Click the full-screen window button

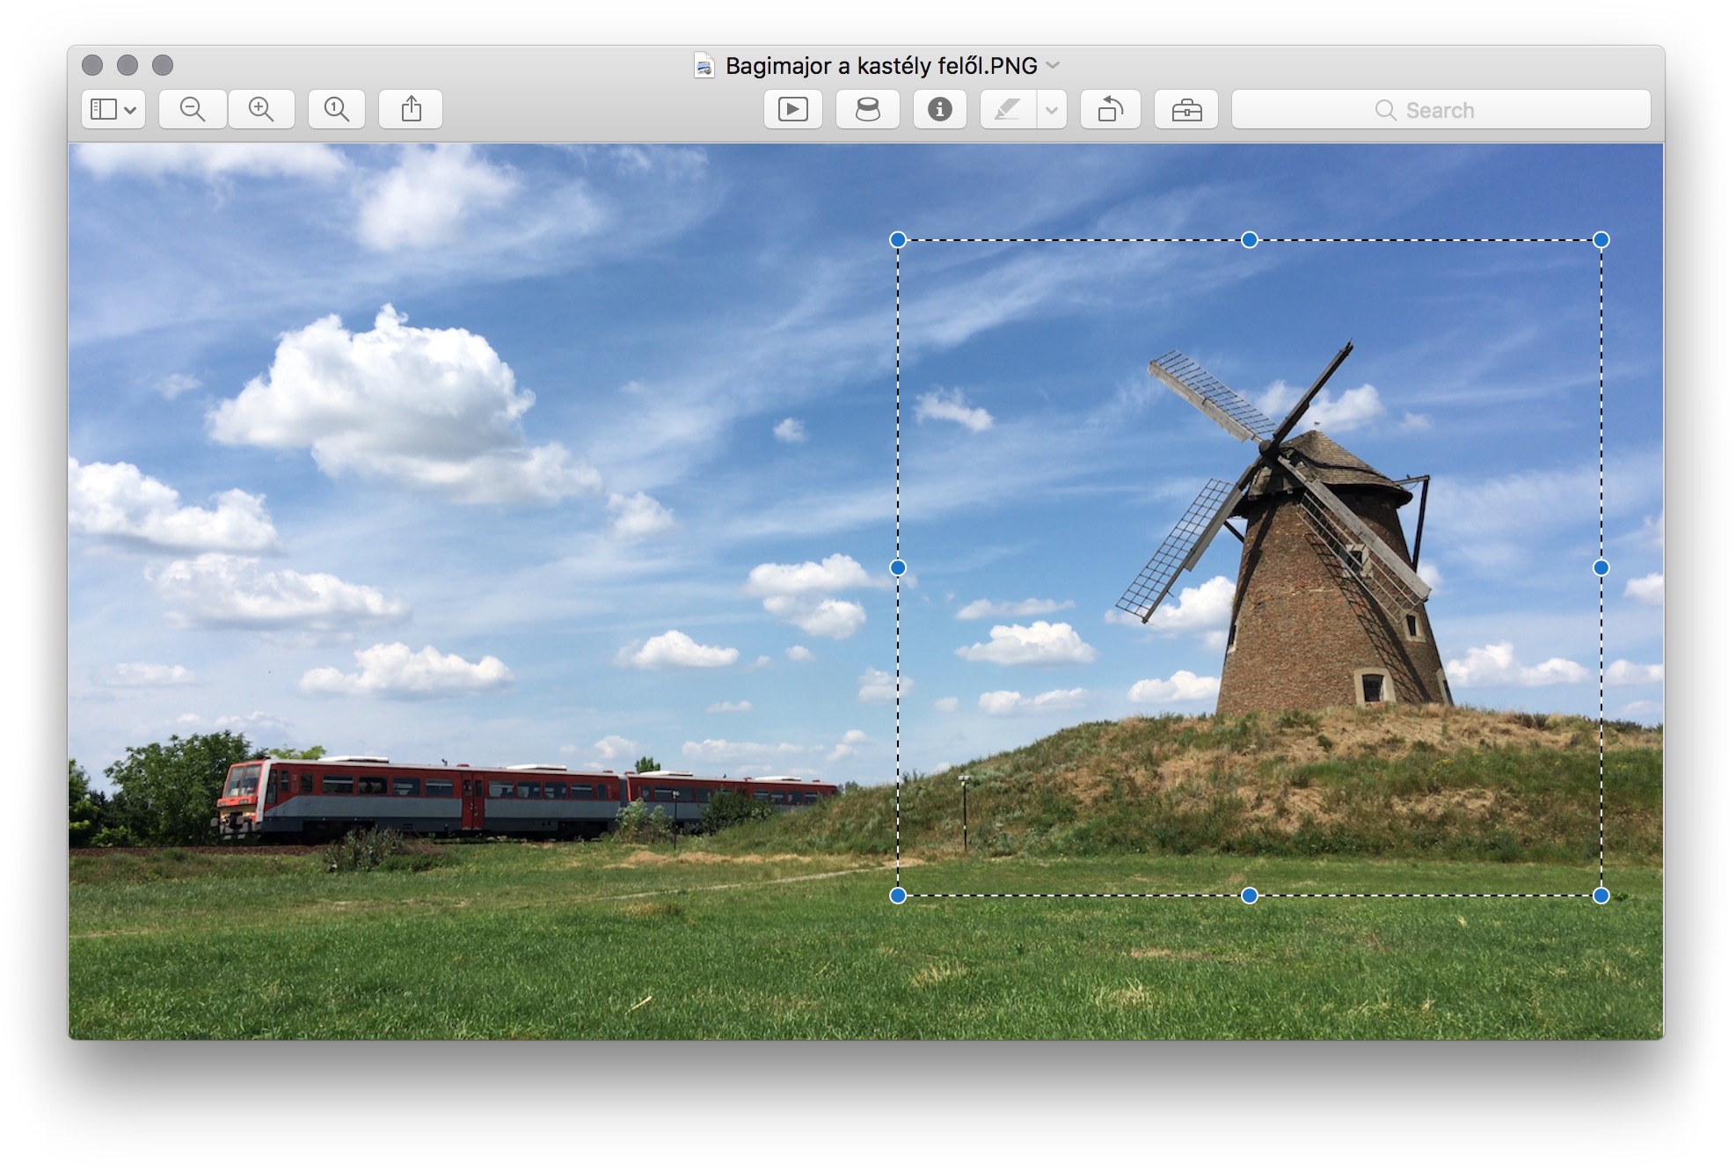click(x=163, y=65)
